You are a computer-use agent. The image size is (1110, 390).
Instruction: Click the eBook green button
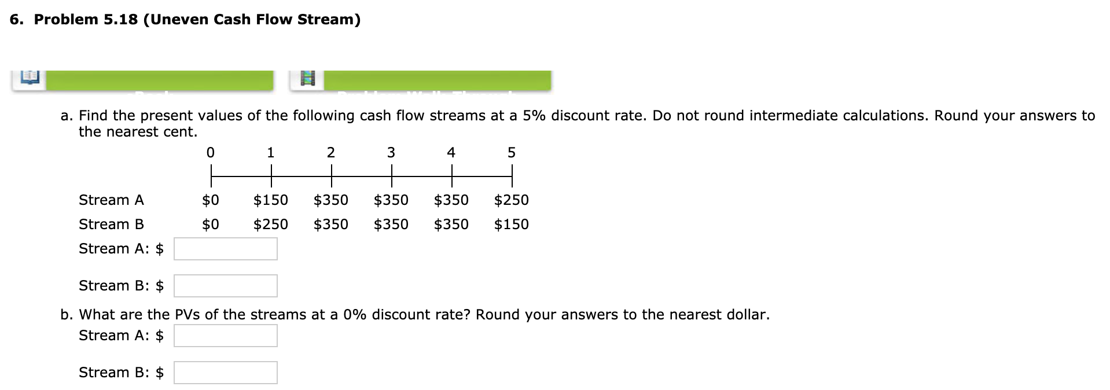[x=159, y=79]
